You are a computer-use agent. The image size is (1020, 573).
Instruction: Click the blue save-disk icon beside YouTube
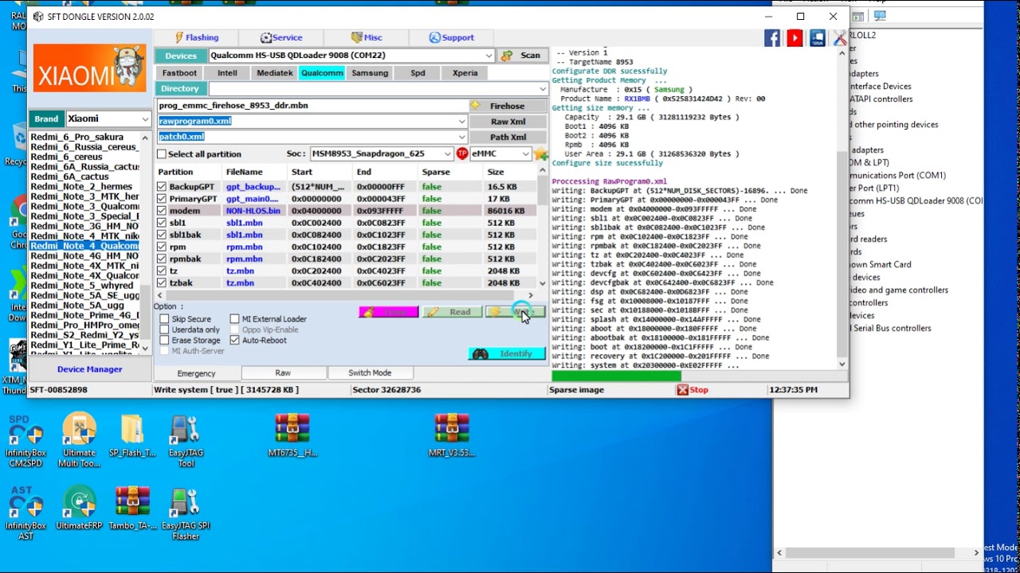coord(818,37)
